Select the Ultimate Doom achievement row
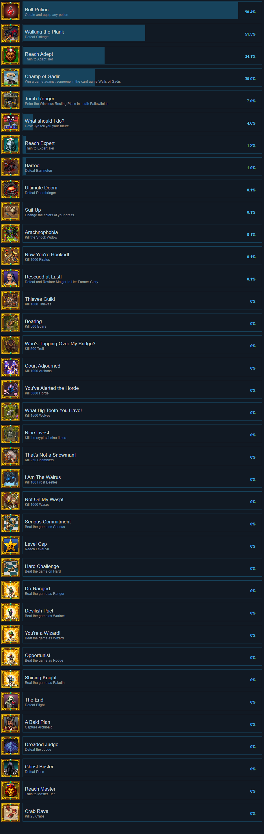 coord(142,189)
